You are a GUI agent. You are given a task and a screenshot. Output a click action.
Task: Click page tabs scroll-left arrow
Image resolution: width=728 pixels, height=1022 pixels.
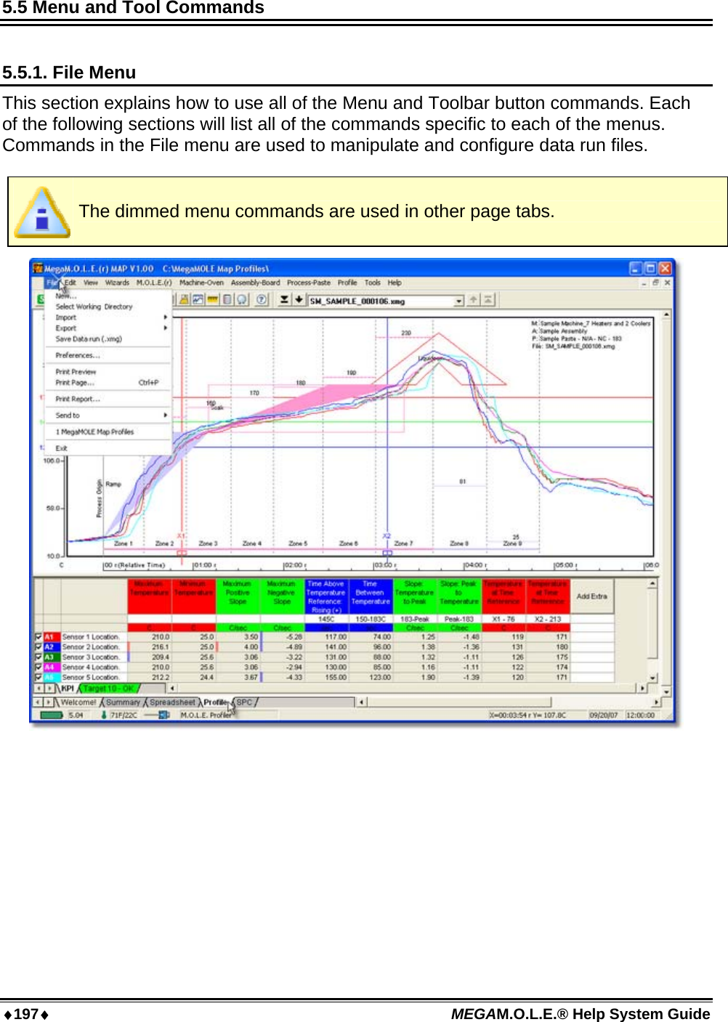(38, 702)
